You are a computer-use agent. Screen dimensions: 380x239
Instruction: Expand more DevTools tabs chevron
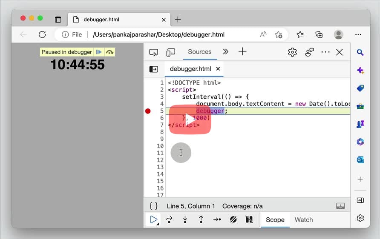click(x=226, y=52)
